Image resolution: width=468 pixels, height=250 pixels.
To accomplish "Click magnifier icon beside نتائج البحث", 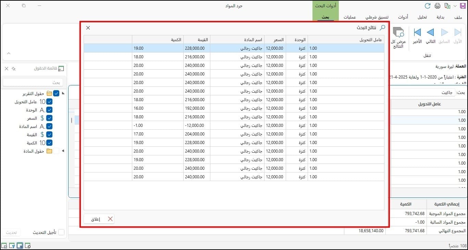I will coord(383,28).
